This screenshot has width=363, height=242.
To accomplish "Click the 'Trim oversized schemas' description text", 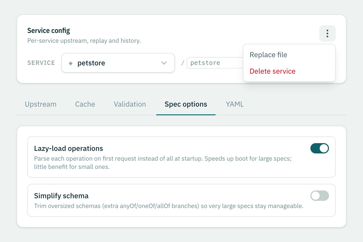I will tap(169, 206).
